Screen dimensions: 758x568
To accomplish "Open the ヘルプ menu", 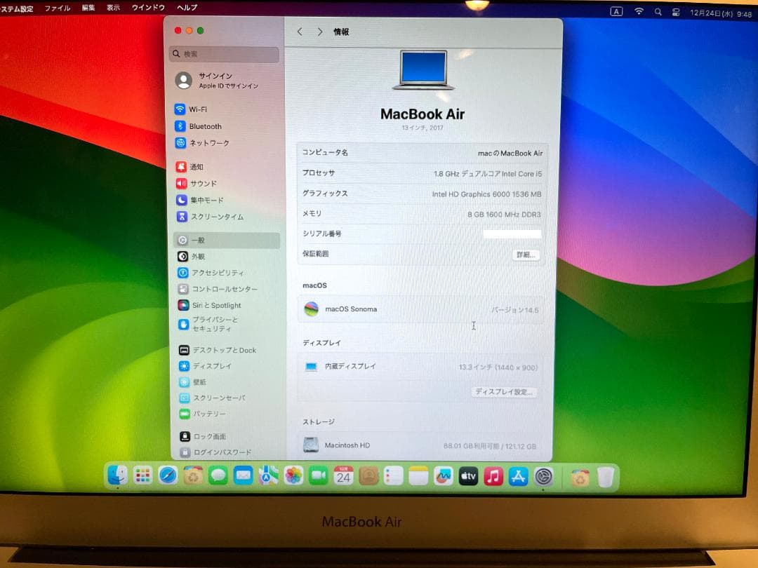I will click(185, 8).
